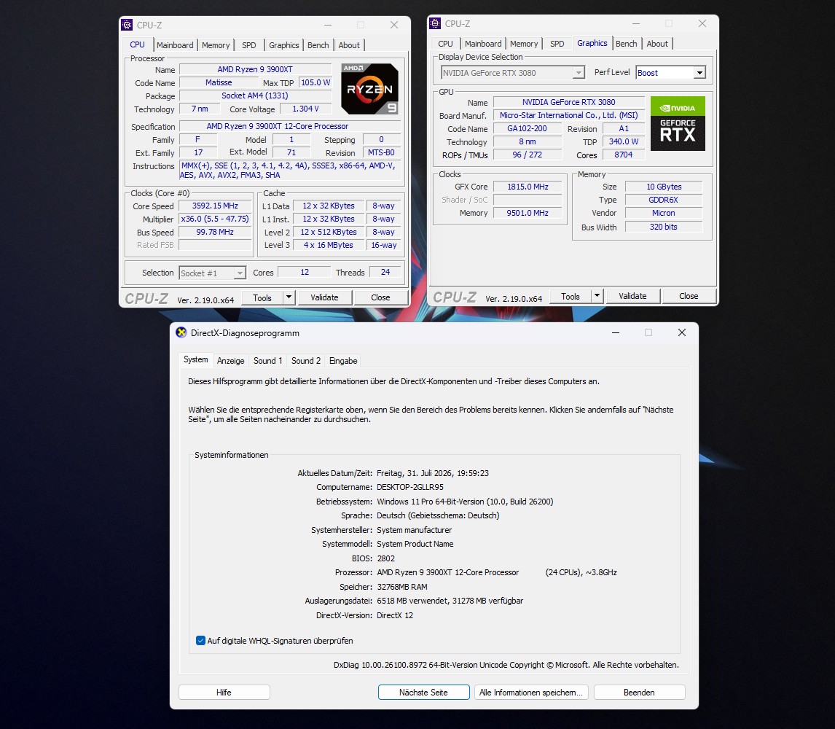
Task: Click Close button in left CPU-Z window
Action: (380, 297)
